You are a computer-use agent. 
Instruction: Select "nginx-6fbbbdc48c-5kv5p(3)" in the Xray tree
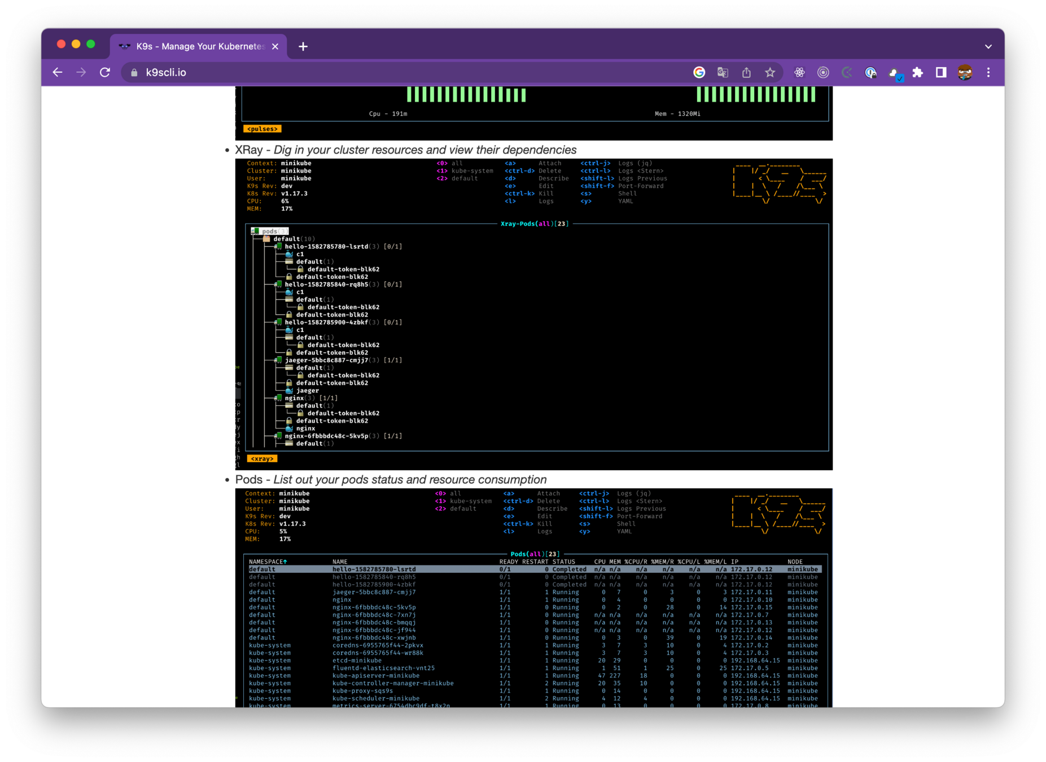[338, 436]
